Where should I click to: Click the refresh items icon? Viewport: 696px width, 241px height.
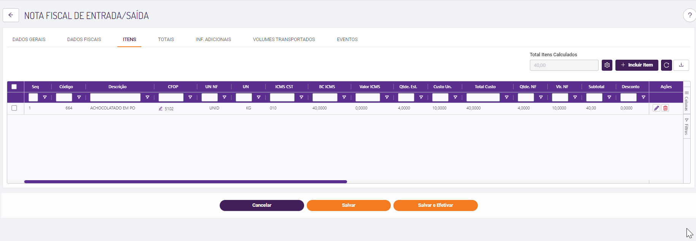(x=666, y=65)
